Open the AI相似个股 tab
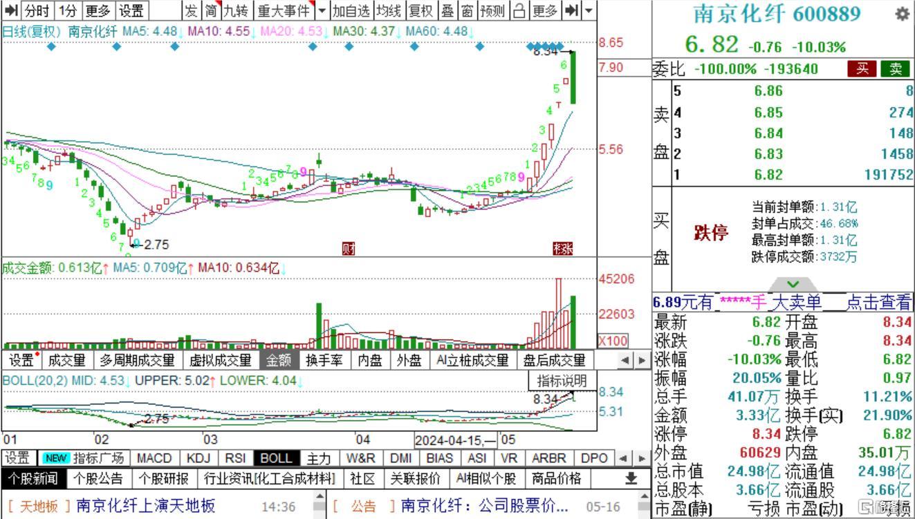 click(486, 478)
